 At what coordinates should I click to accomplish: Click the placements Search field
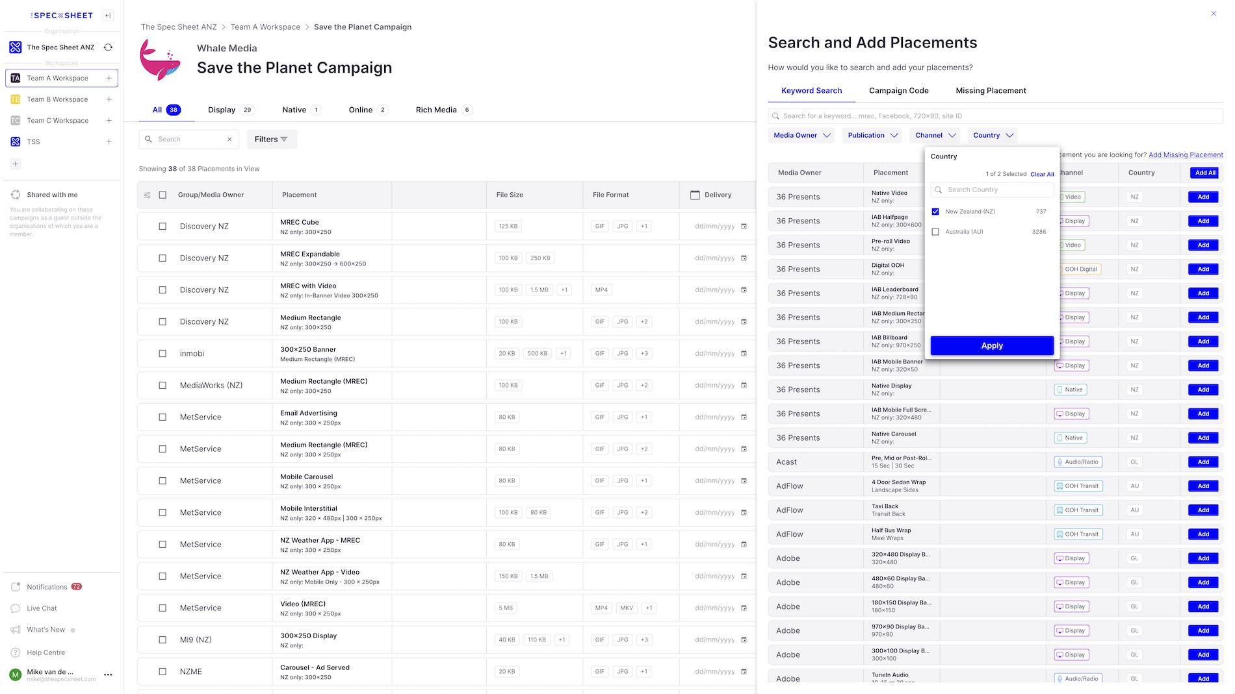[x=188, y=139]
